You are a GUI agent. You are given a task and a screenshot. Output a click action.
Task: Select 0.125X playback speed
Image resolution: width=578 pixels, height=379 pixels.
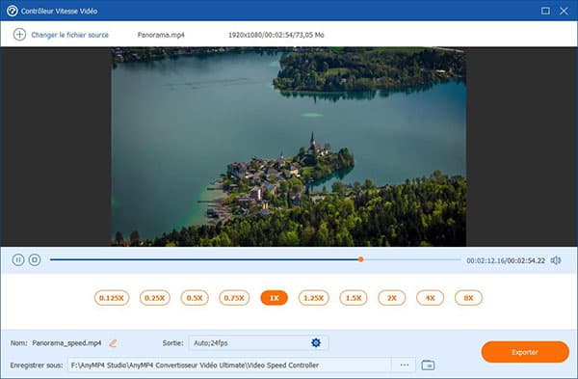pyautogui.click(x=112, y=298)
